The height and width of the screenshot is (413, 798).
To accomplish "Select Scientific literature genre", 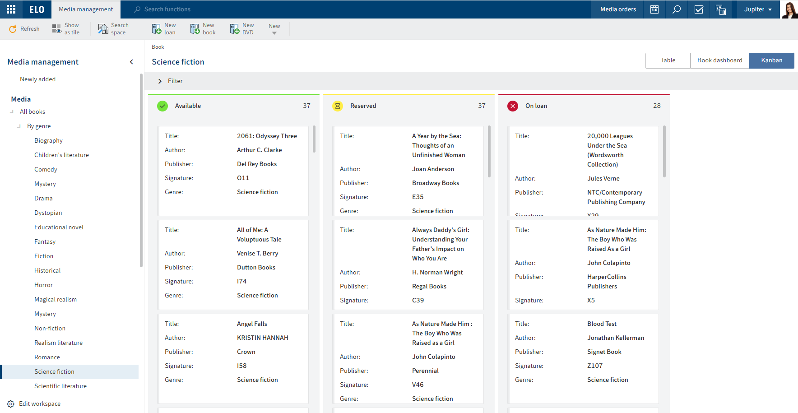I will tap(60, 386).
